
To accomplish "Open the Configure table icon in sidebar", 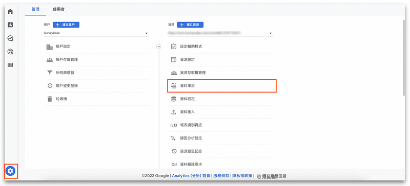I will [10, 65].
